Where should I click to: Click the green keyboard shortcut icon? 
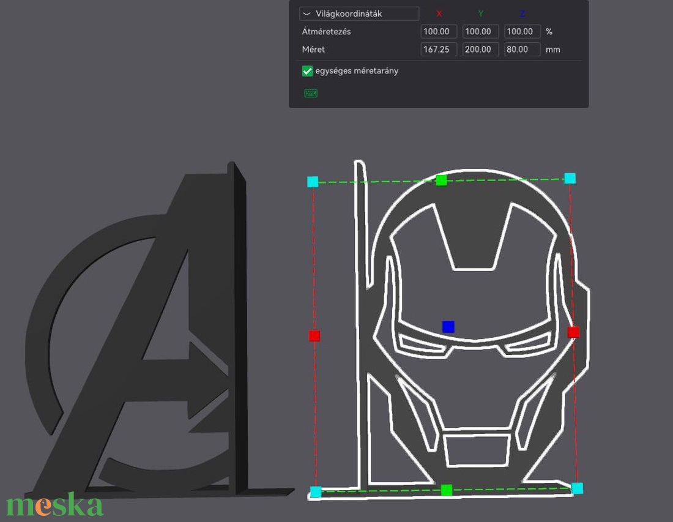311,93
